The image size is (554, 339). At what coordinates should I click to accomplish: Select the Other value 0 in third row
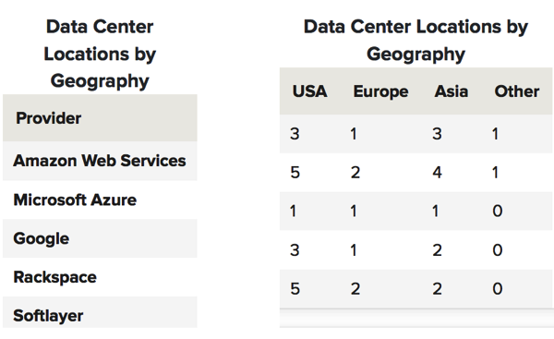[497, 211]
